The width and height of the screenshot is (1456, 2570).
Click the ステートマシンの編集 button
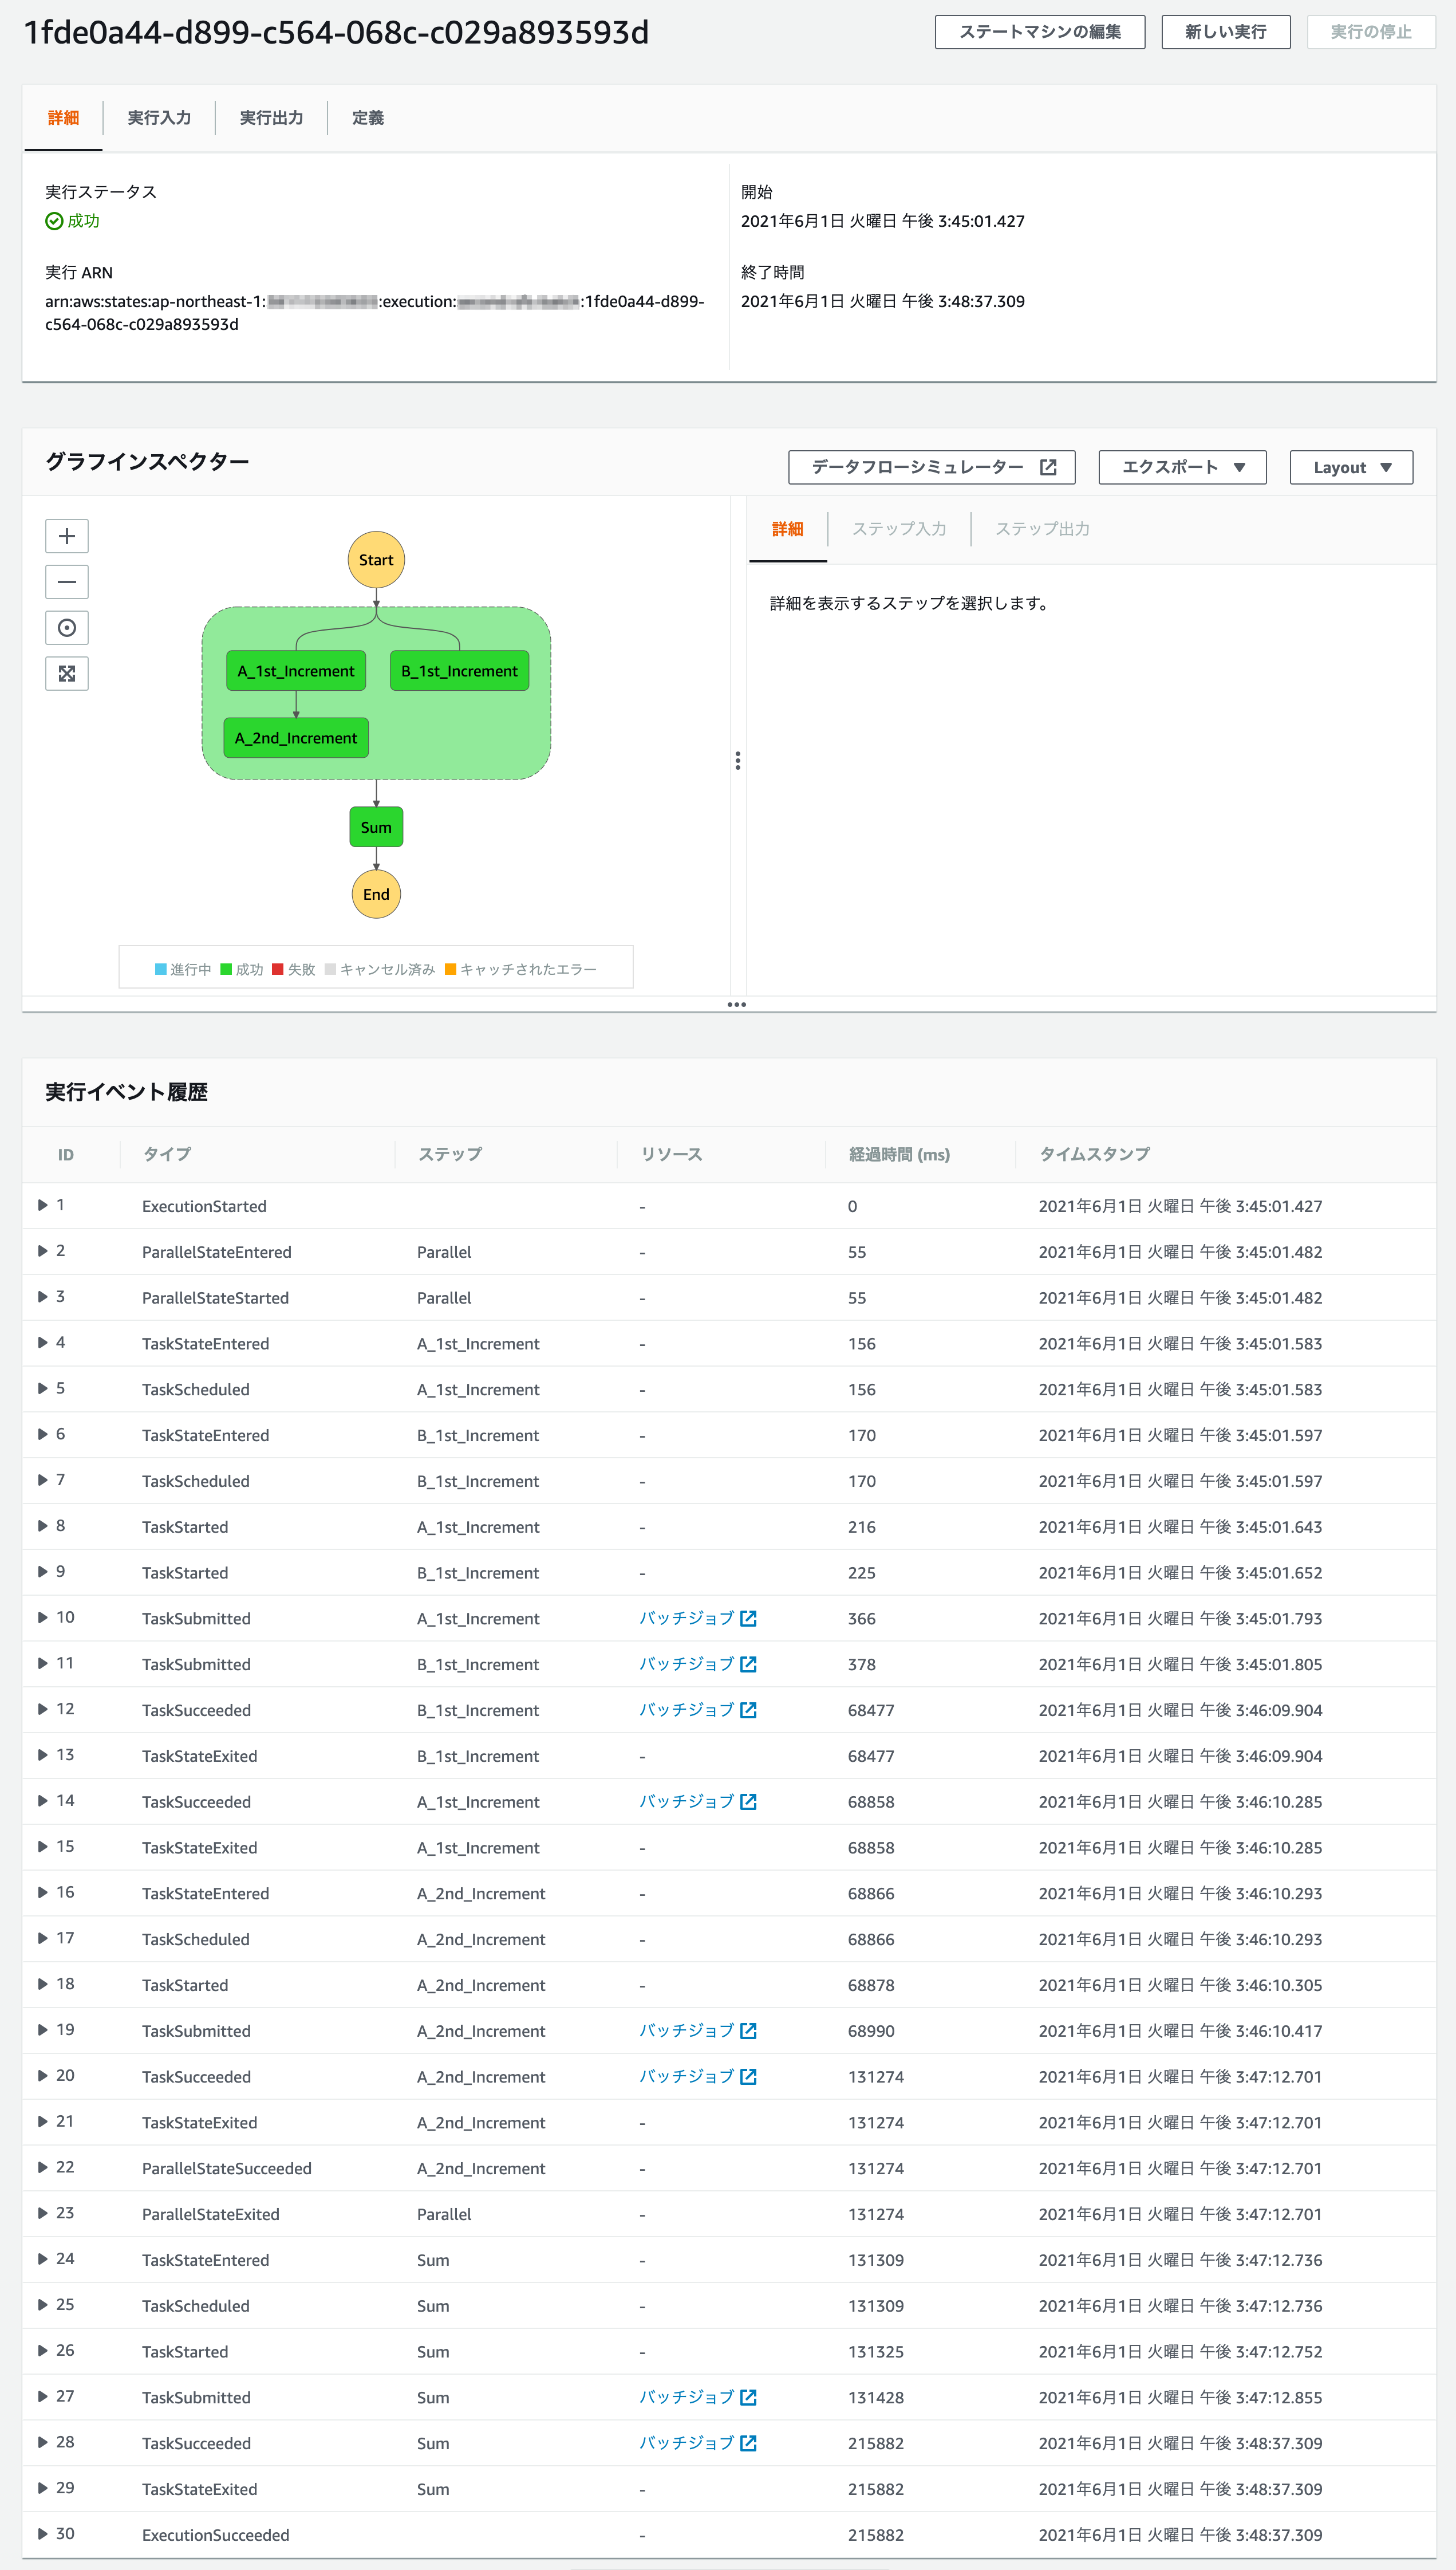pyautogui.click(x=1040, y=32)
